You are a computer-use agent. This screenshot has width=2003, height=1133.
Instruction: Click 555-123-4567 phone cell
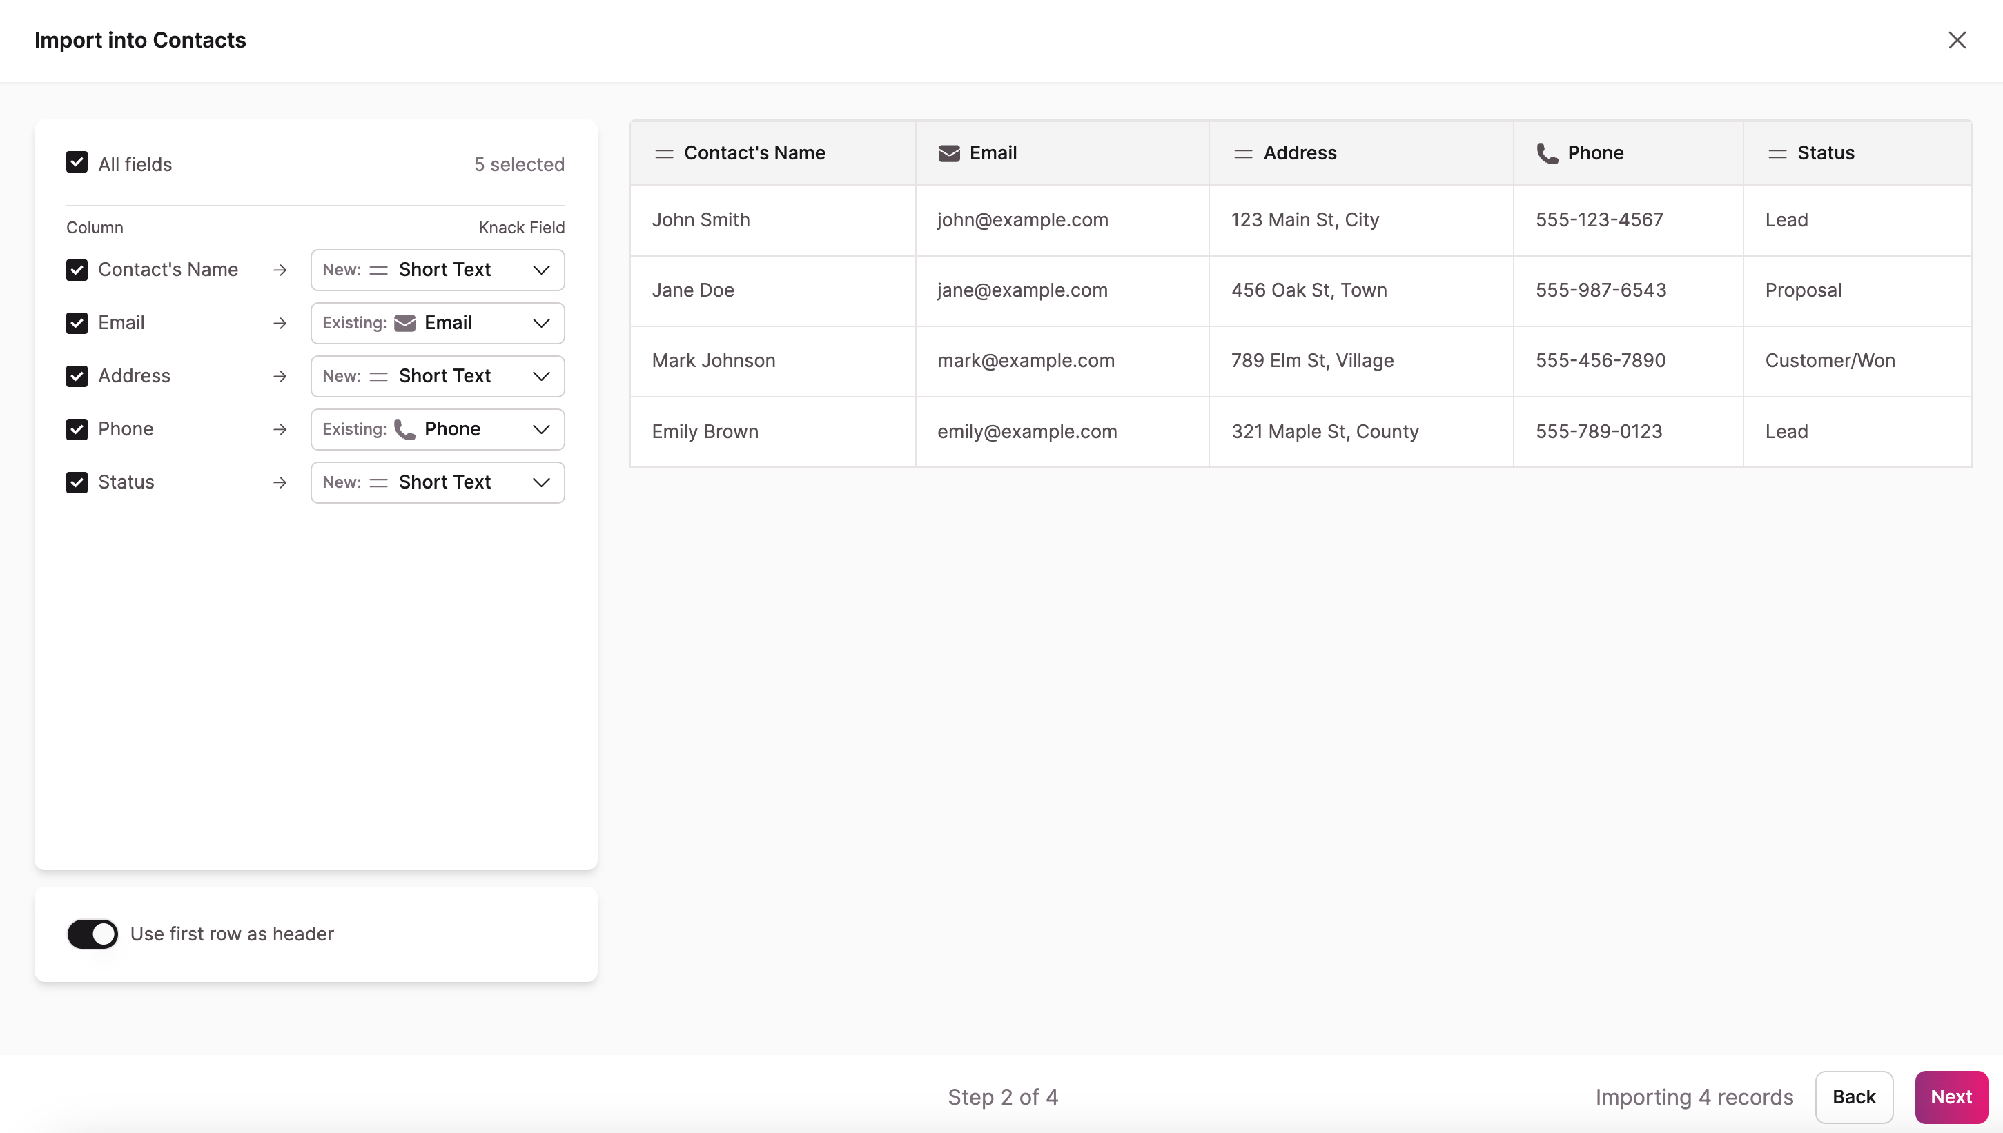point(1628,220)
